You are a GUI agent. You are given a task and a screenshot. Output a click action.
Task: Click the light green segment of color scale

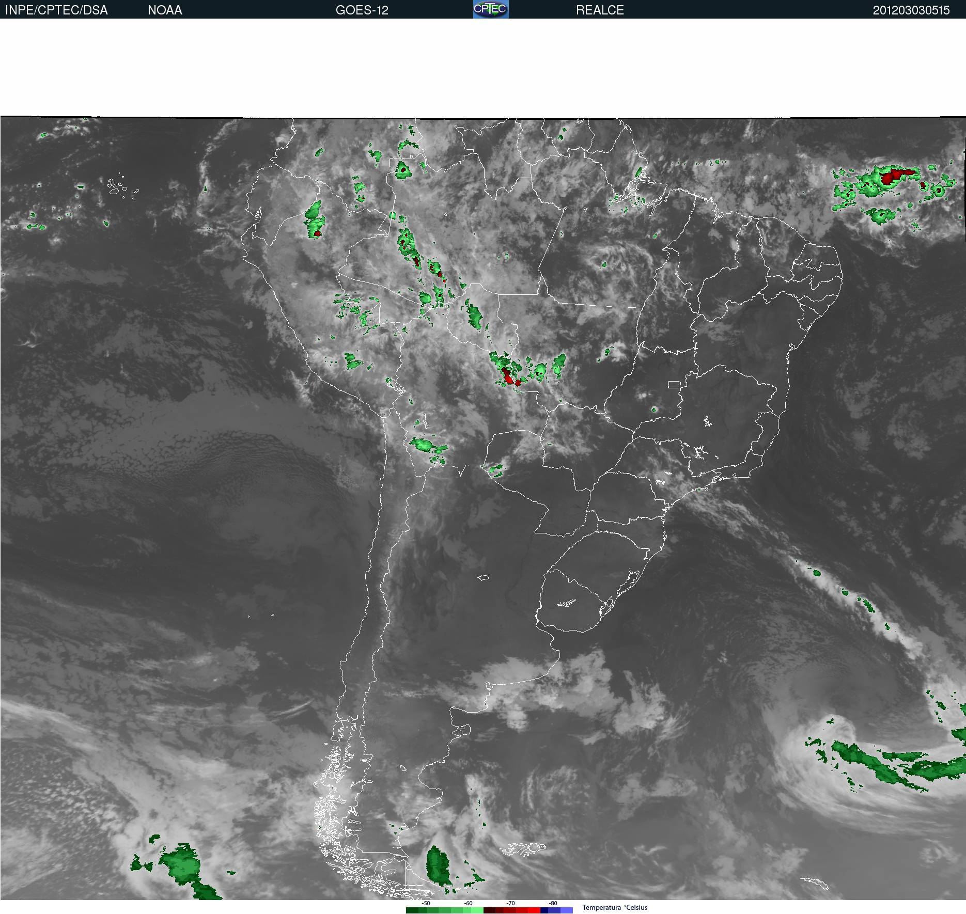[477, 910]
